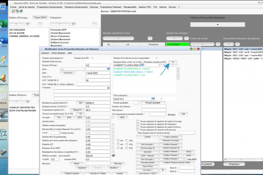The width and height of the screenshot is (263, 175).
Task: Click the M button near Paiement direct
Action: [x=173, y=62]
